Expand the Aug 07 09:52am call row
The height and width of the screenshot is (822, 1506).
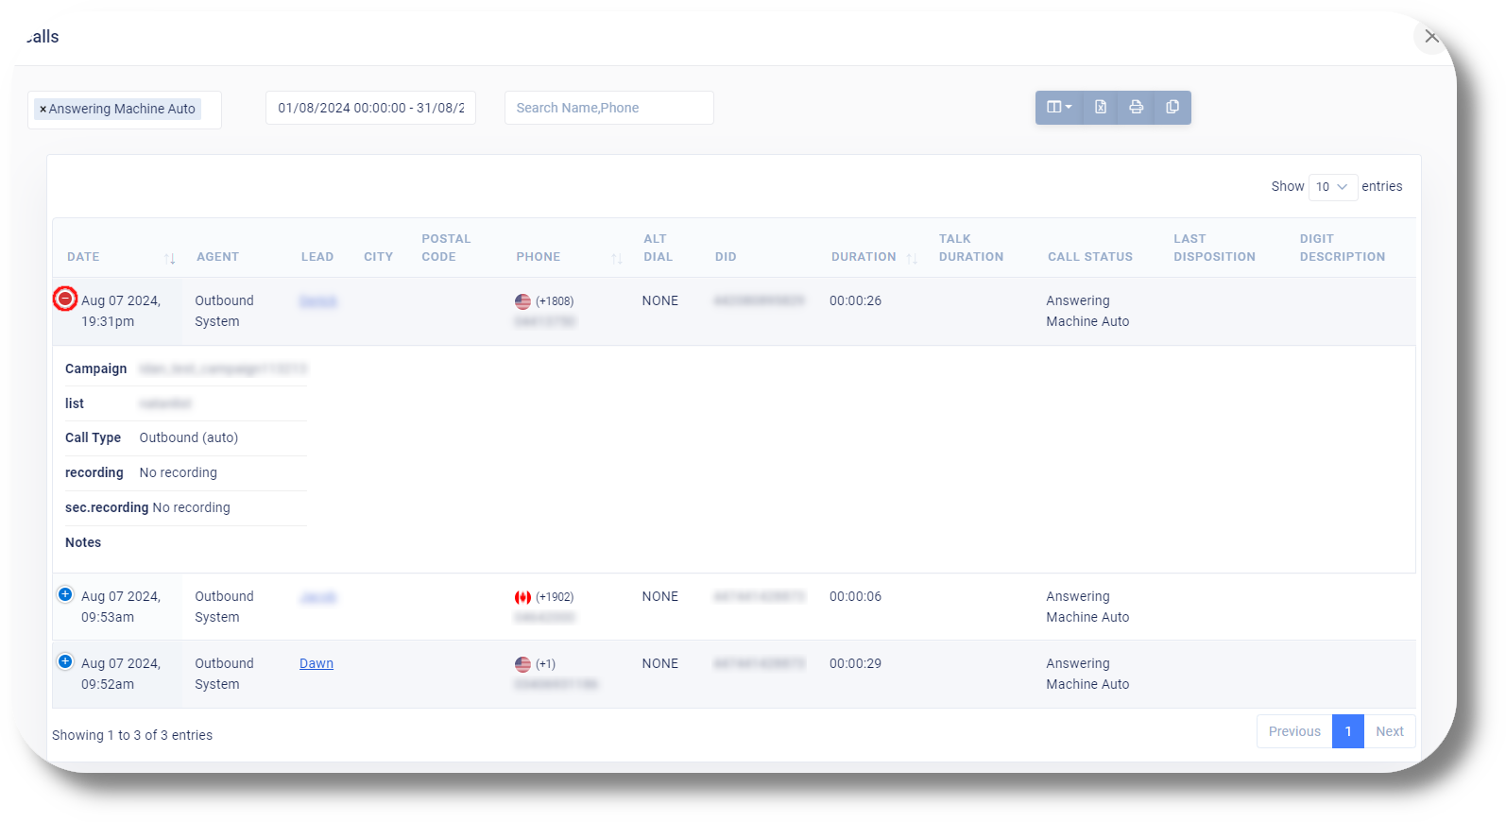(65, 661)
